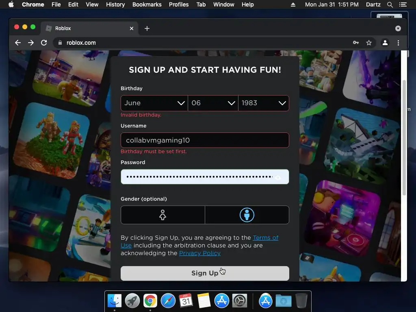Viewport: 416px width, 312px height.
Task: Select the male gender option
Action: [x=247, y=215]
